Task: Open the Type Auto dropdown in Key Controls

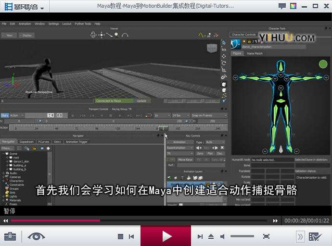Action: (x=216, y=142)
